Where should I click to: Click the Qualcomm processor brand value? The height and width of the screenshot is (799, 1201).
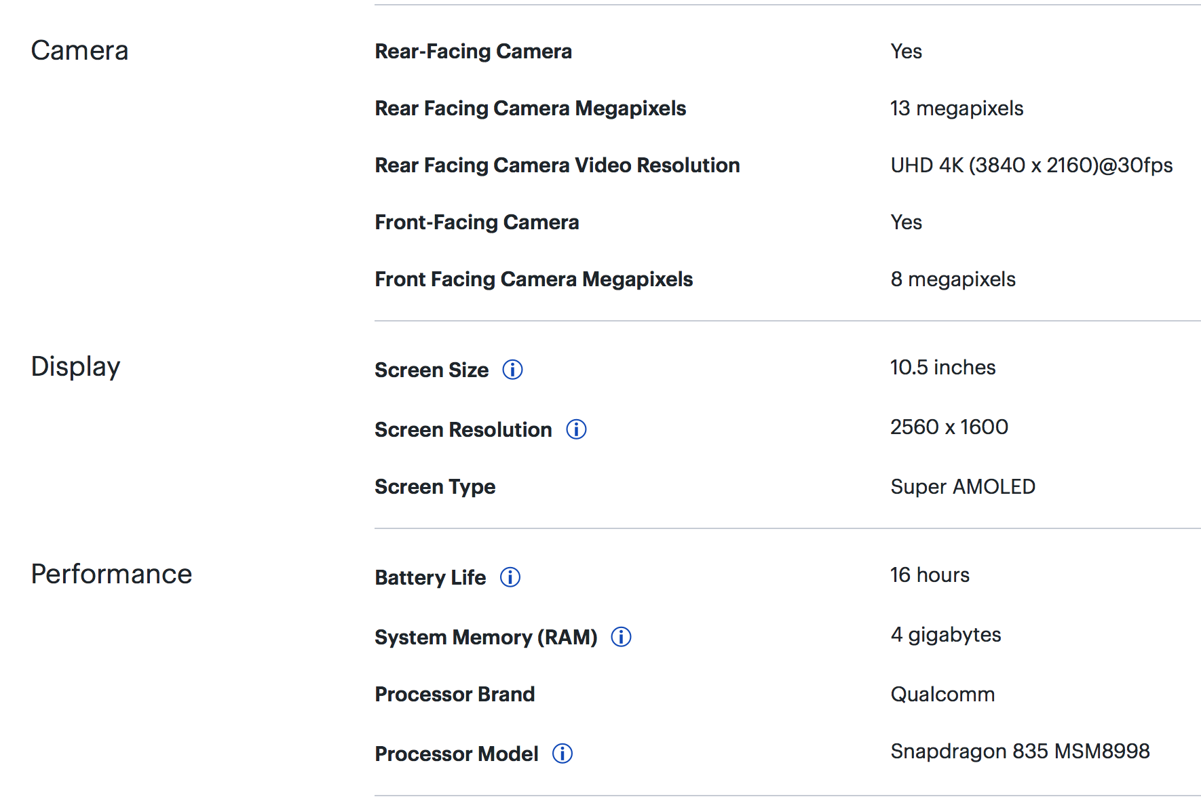click(x=942, y=695)
